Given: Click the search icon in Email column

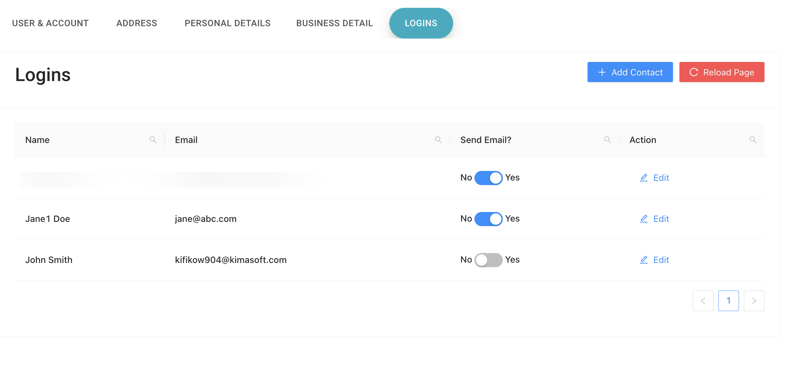Looking at the screenshot, I should (x=438, y=140).
